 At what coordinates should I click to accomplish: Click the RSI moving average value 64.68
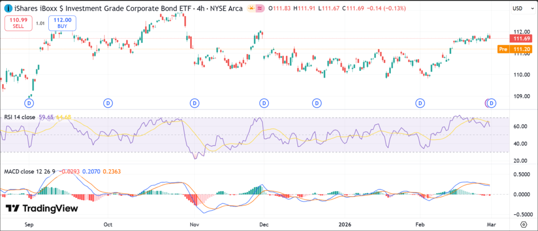pos(64,117)
